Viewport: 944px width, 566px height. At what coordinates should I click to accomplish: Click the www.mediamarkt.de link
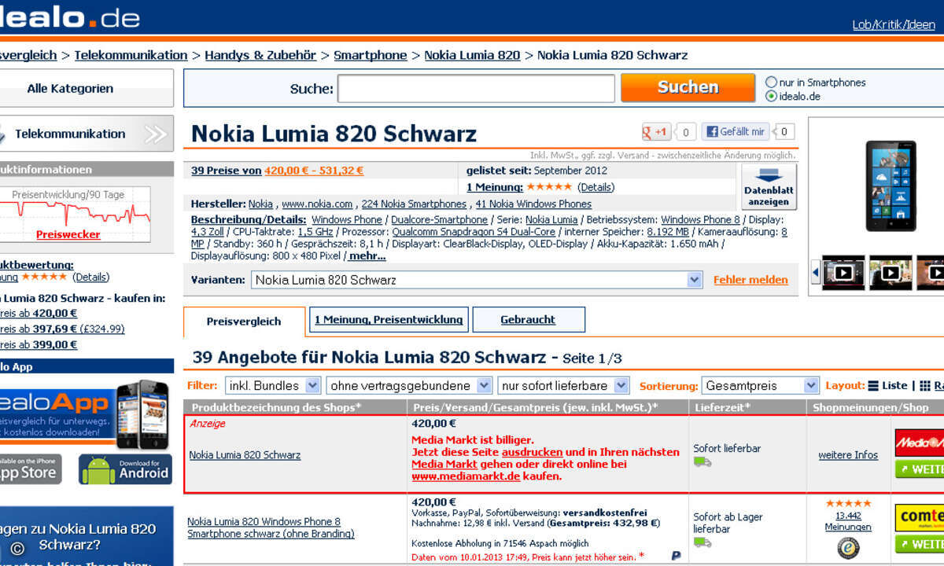tap(466, 476)
